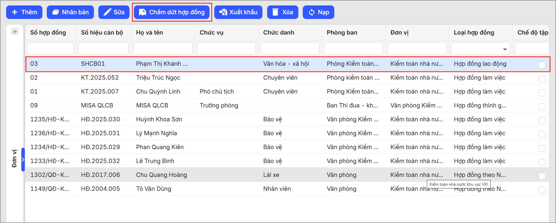556x223 pixels.
Task: Click the double-chevron expand icon above Đơn vị
Action: click(15, 32)
